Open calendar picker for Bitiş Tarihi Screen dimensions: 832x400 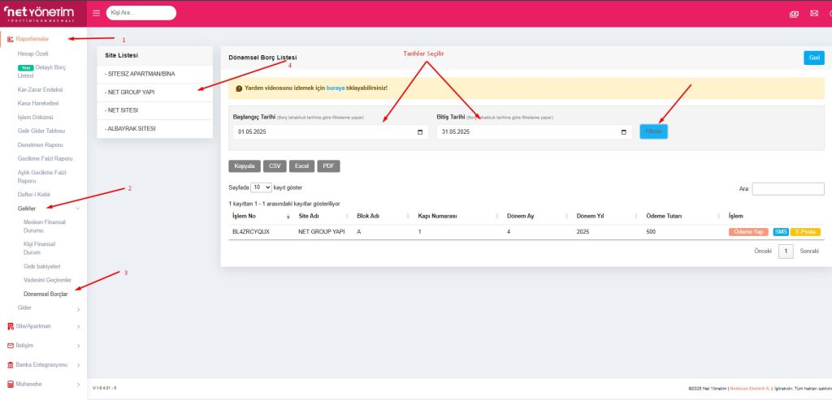click(x=623, y=132)
